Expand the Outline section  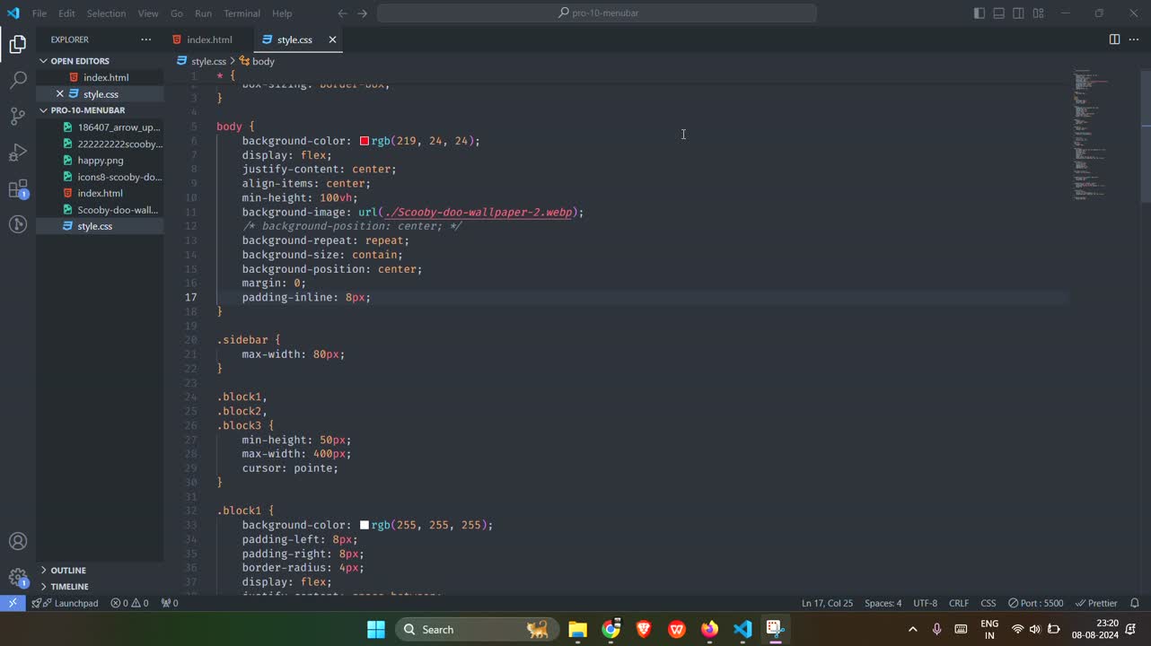[x=68, y=570]
